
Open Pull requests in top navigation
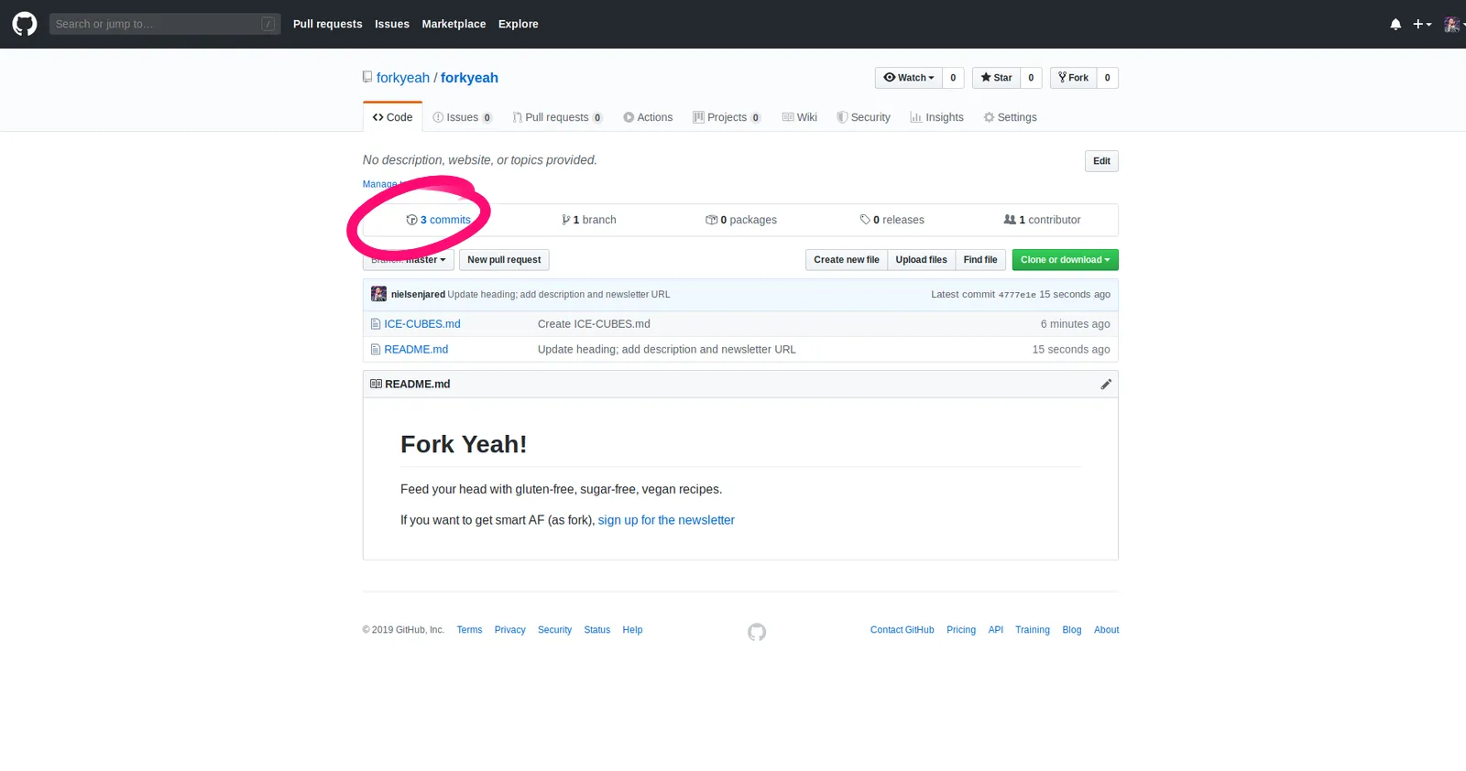[327, 24]
